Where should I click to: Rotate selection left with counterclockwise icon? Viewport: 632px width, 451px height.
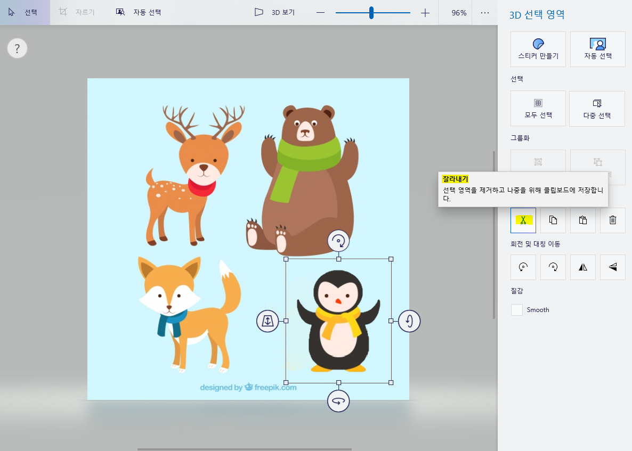tap(523, 267)
